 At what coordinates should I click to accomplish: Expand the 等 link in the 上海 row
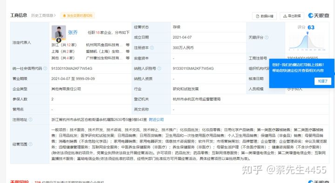pos(127,52)
